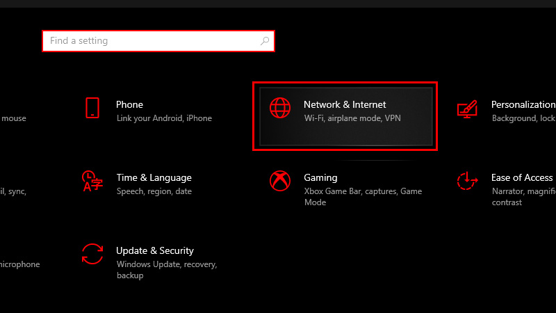Click the Phone settings icon

click(92, 108)
